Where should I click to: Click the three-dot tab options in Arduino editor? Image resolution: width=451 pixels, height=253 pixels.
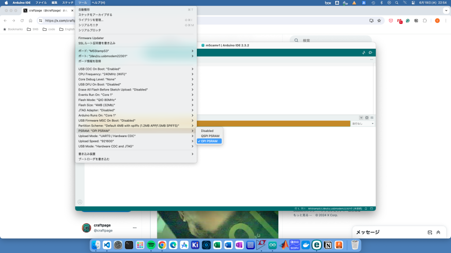(x=372, y=60)
